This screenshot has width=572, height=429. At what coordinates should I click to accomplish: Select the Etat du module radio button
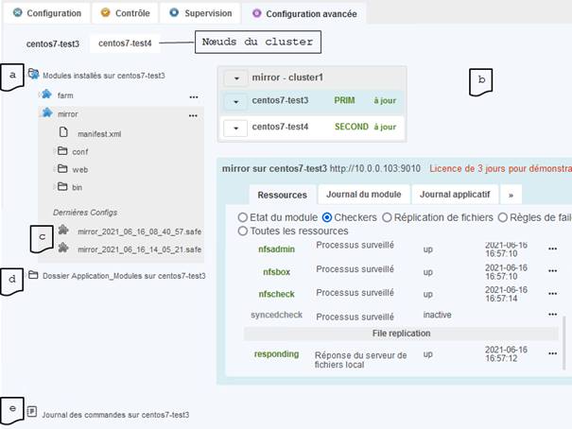[243, 217]
